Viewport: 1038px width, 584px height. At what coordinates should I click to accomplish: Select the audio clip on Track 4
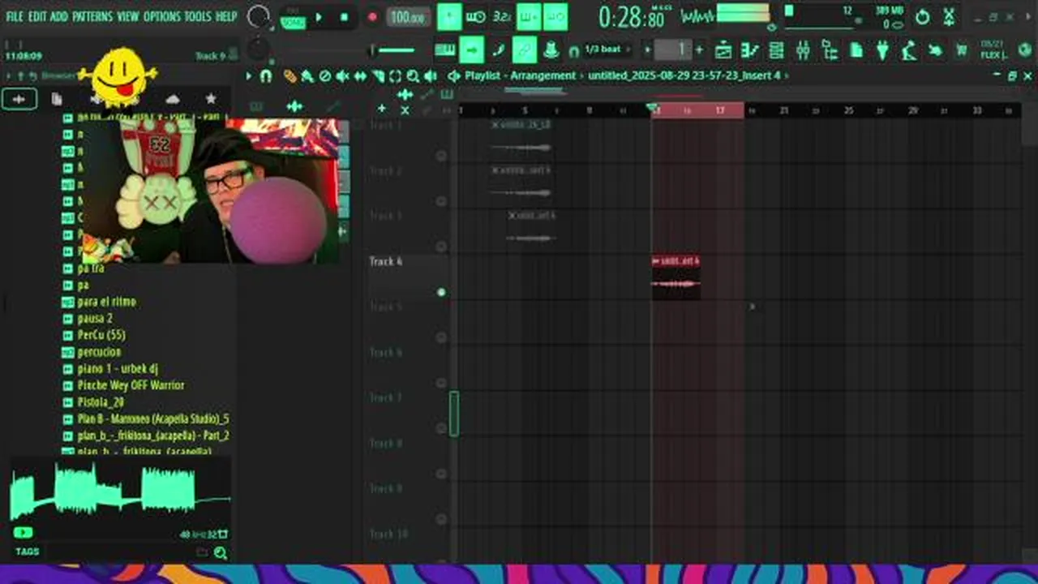coord(676,277)
